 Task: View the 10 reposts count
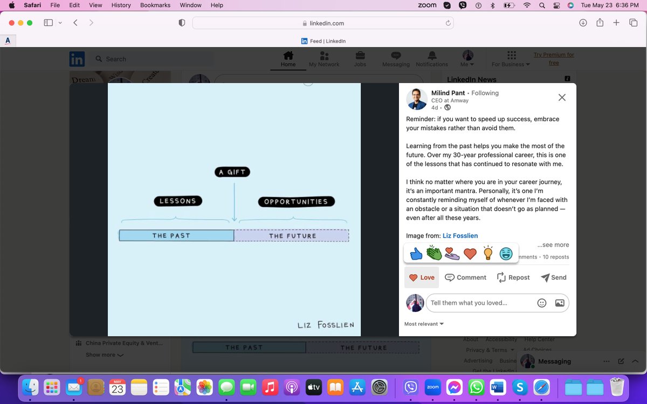(555, 257)
